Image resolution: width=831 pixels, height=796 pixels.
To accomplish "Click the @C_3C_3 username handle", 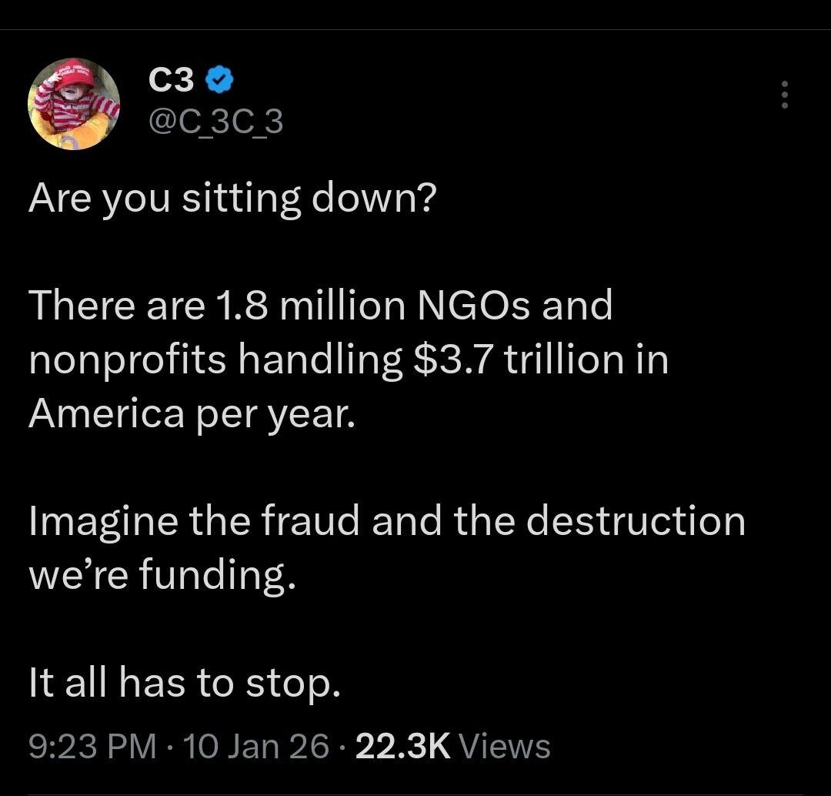I will 215,121.
